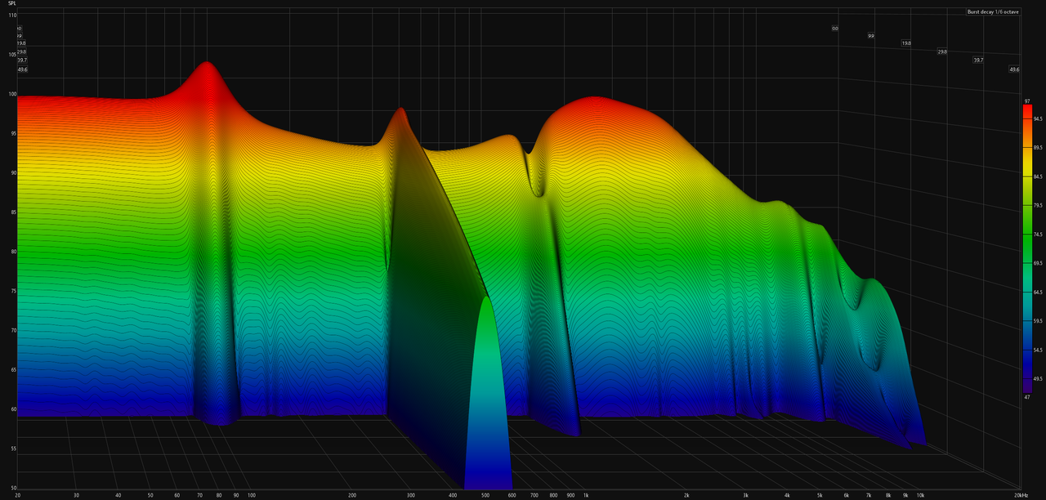Click the 1k label on the frequency axis
The width and height of the screenshot is (1046, 500).
point(586,495)
